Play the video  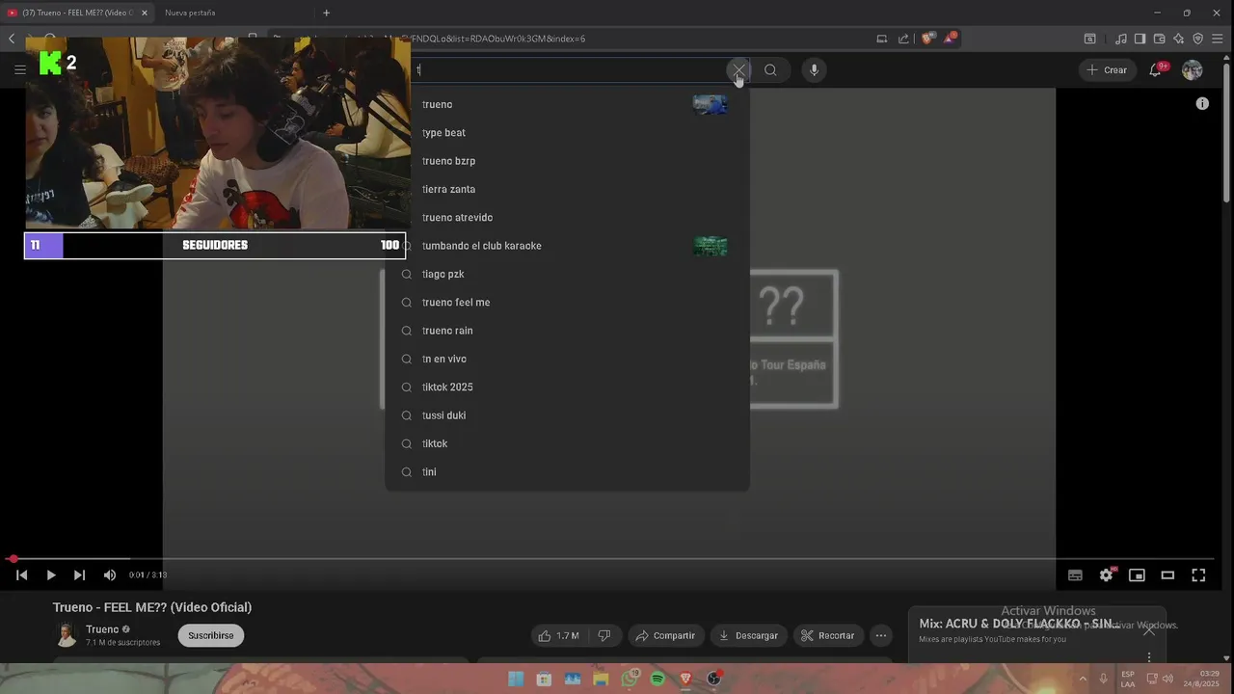click(x=51, y=575)
